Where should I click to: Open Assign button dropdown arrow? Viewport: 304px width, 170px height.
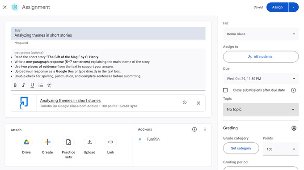click(294, 7)
